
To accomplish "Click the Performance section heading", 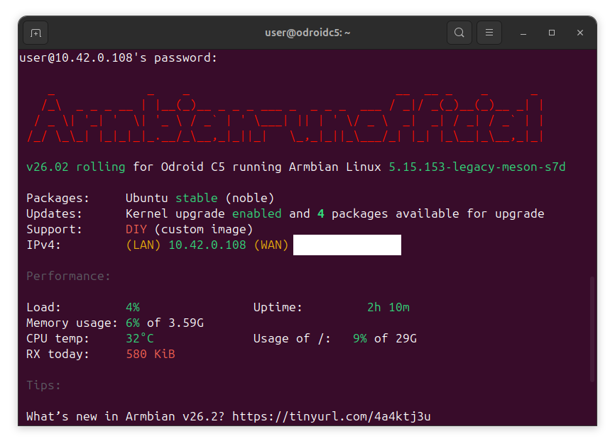I will (68, 276).
